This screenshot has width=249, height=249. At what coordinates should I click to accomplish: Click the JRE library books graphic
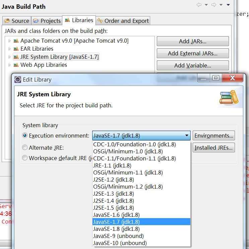coord(229,97)
